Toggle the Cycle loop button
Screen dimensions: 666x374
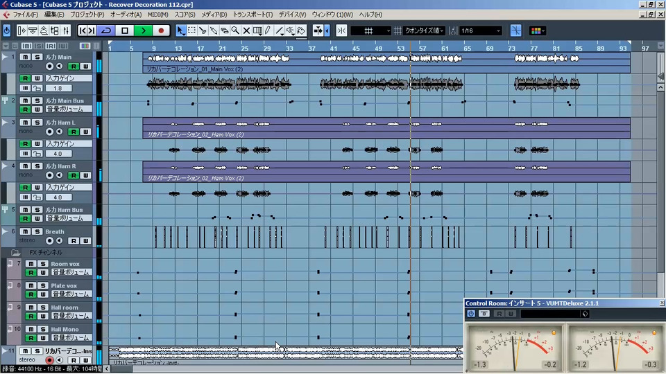(x=106, y=30)
